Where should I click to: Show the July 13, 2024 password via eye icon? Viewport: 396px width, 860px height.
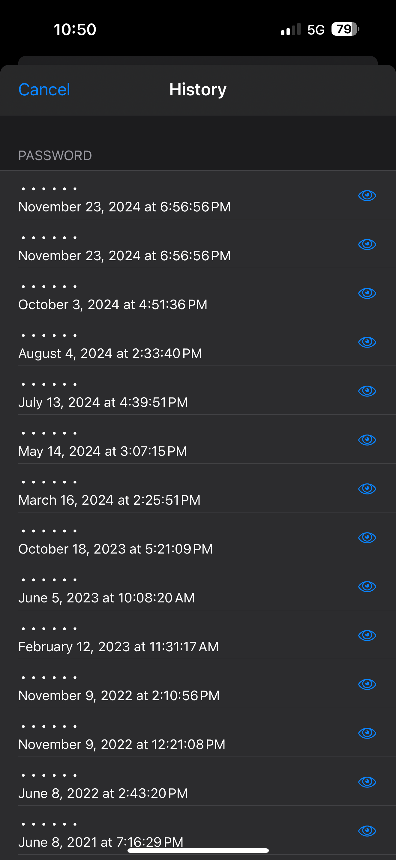367,391
